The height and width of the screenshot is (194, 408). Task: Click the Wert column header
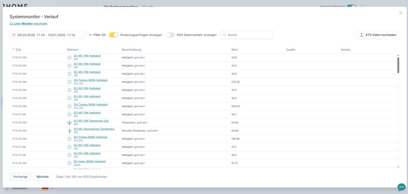235,49
